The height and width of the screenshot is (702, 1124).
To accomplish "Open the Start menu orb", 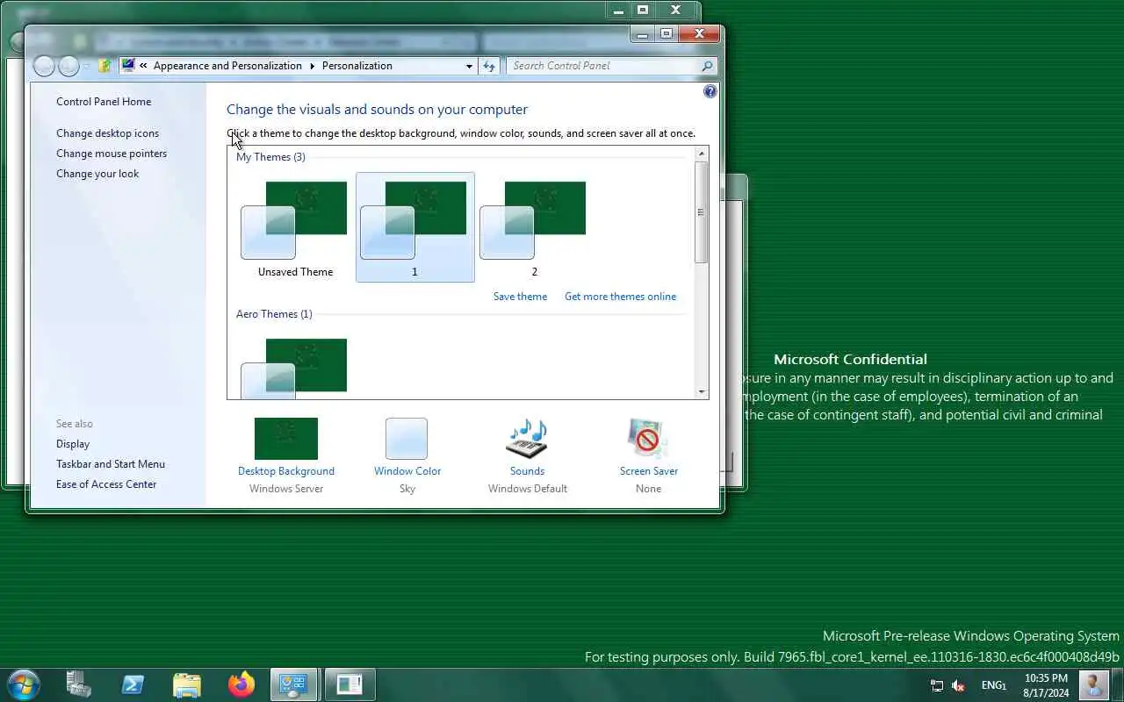I will point(23,684).
